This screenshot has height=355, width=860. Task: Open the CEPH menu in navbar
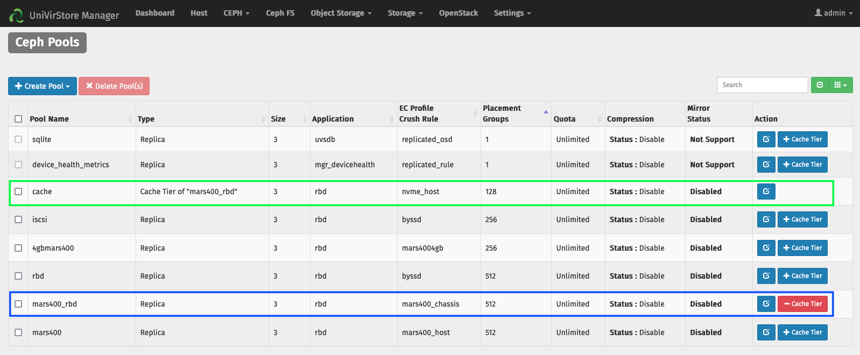pos(236,13)
